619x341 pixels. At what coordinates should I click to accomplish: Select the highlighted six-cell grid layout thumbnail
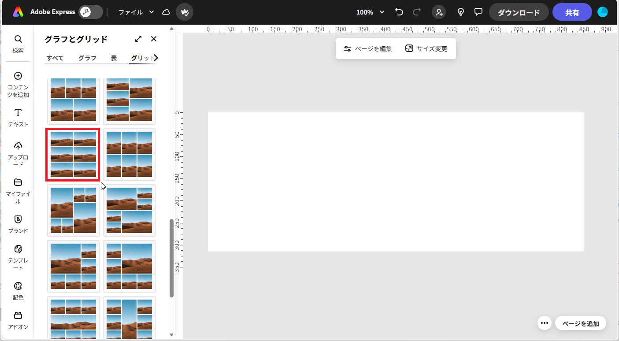(x=73, y=154)
